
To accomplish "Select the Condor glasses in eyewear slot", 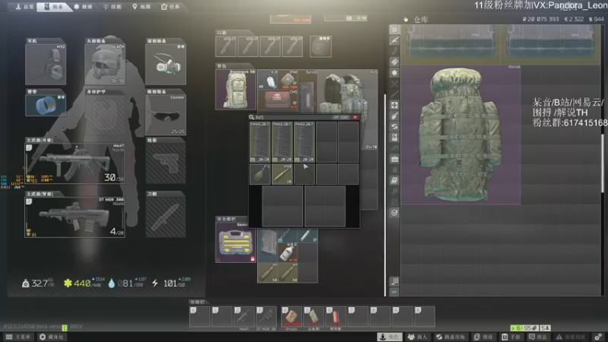I will point(166,115).
